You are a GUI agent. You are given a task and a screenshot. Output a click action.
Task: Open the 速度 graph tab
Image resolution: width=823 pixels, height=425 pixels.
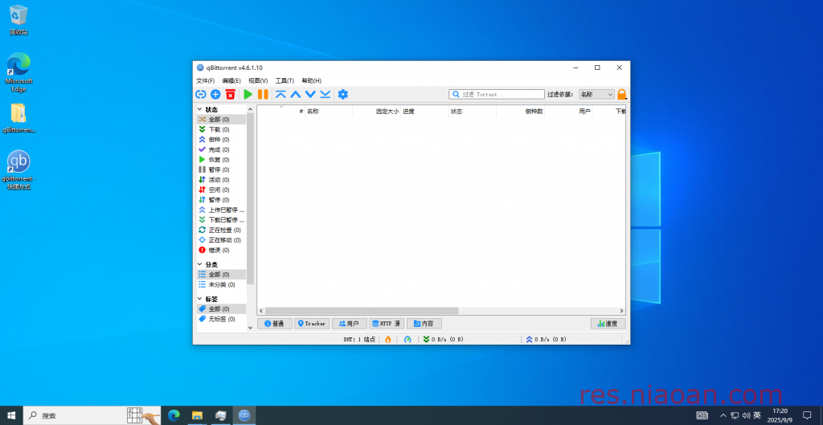tap(608, 324)
